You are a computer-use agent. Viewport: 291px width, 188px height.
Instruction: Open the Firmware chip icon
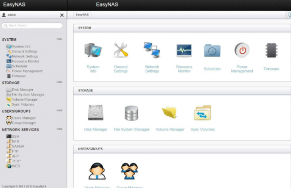tap(271, 50)
